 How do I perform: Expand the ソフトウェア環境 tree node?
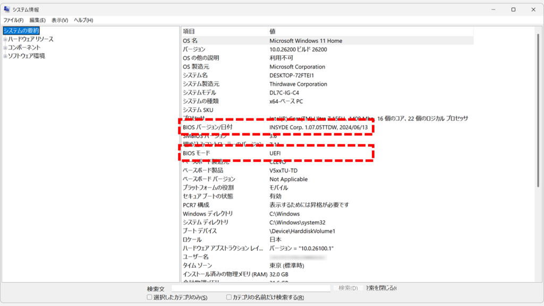tap(5, 56)
